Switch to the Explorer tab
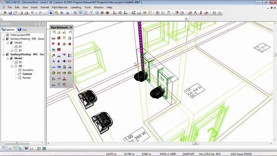 click(8, 30)
